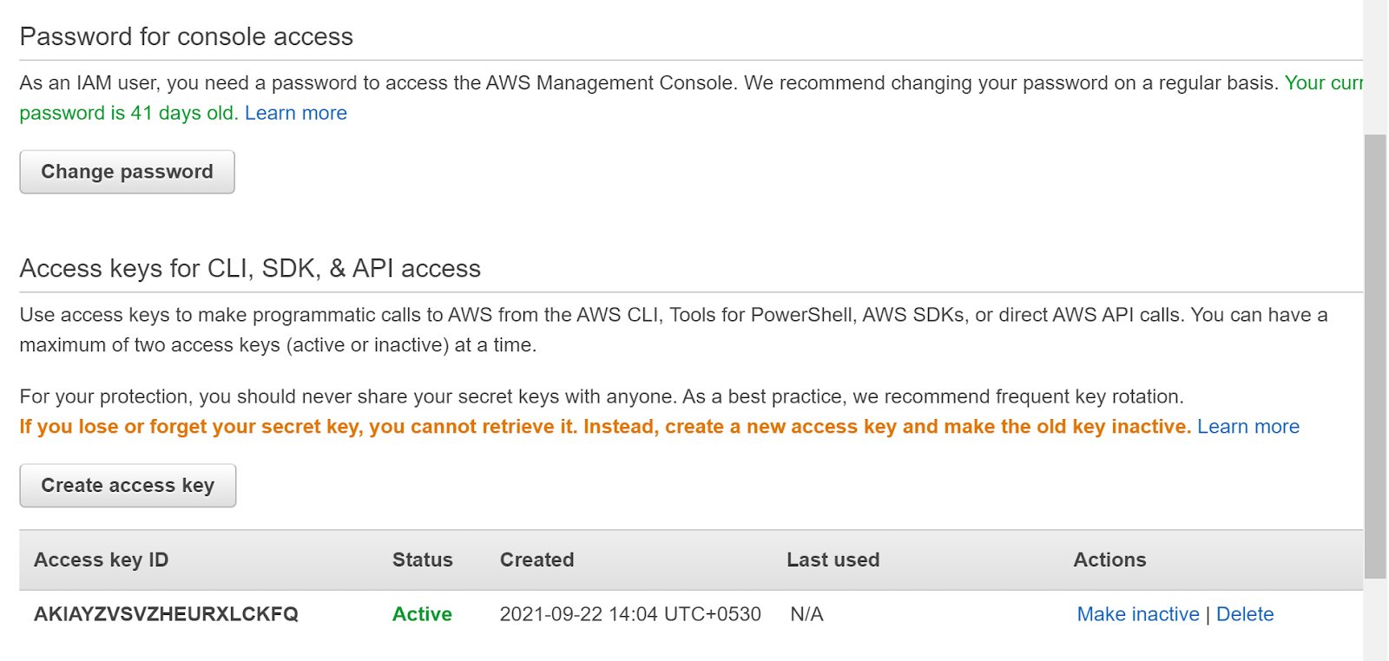
Task: Click the Actions column header
Action: [1109, 560]
